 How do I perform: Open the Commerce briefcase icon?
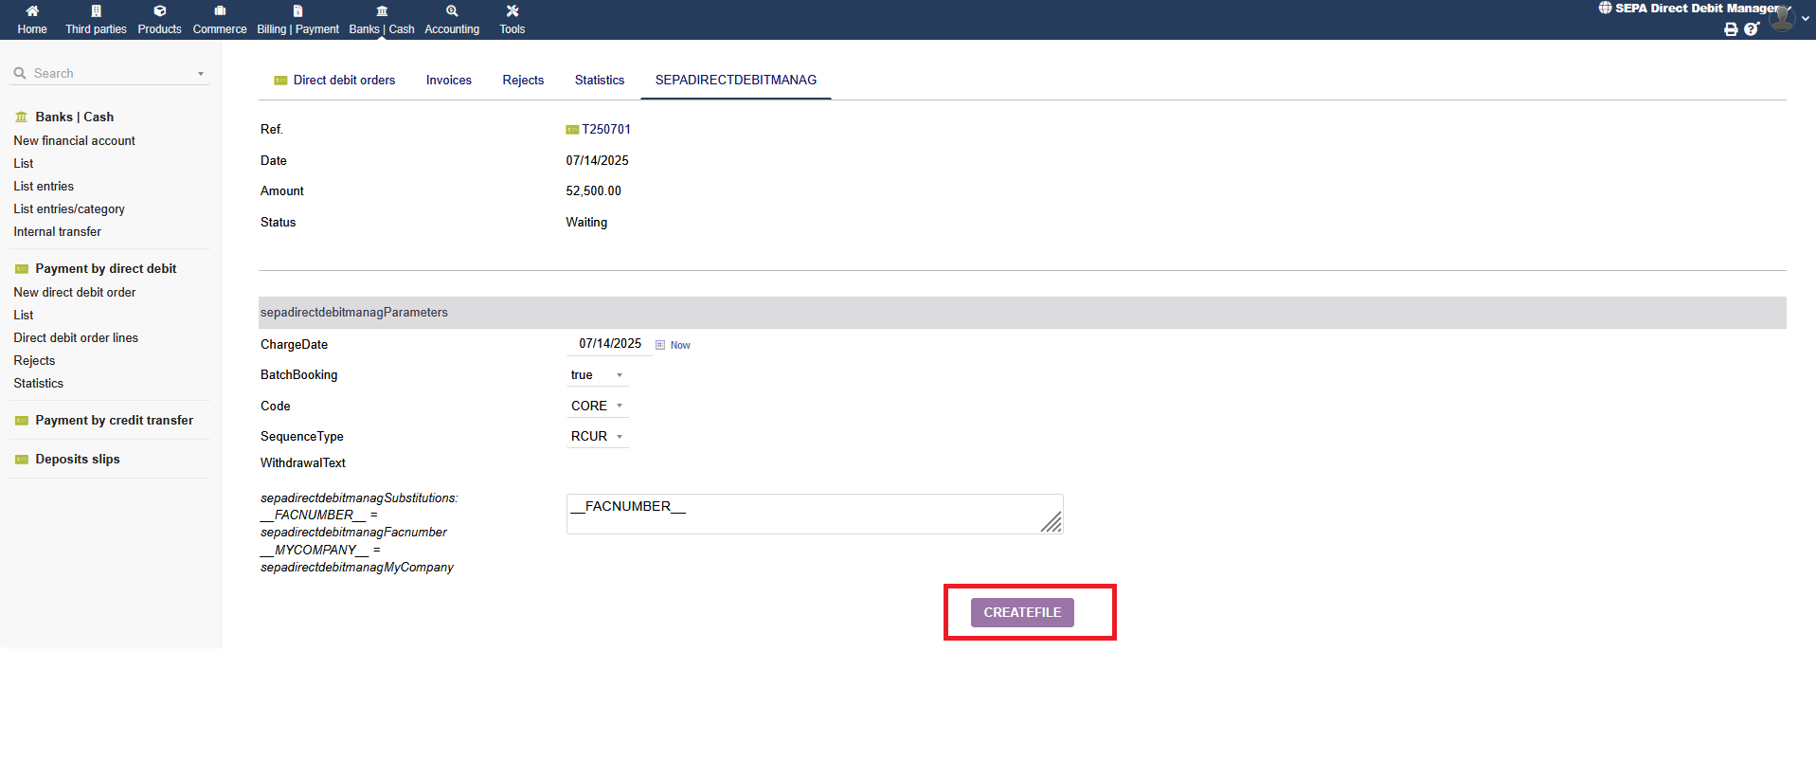pyautogui.click(x=220, y=11)
